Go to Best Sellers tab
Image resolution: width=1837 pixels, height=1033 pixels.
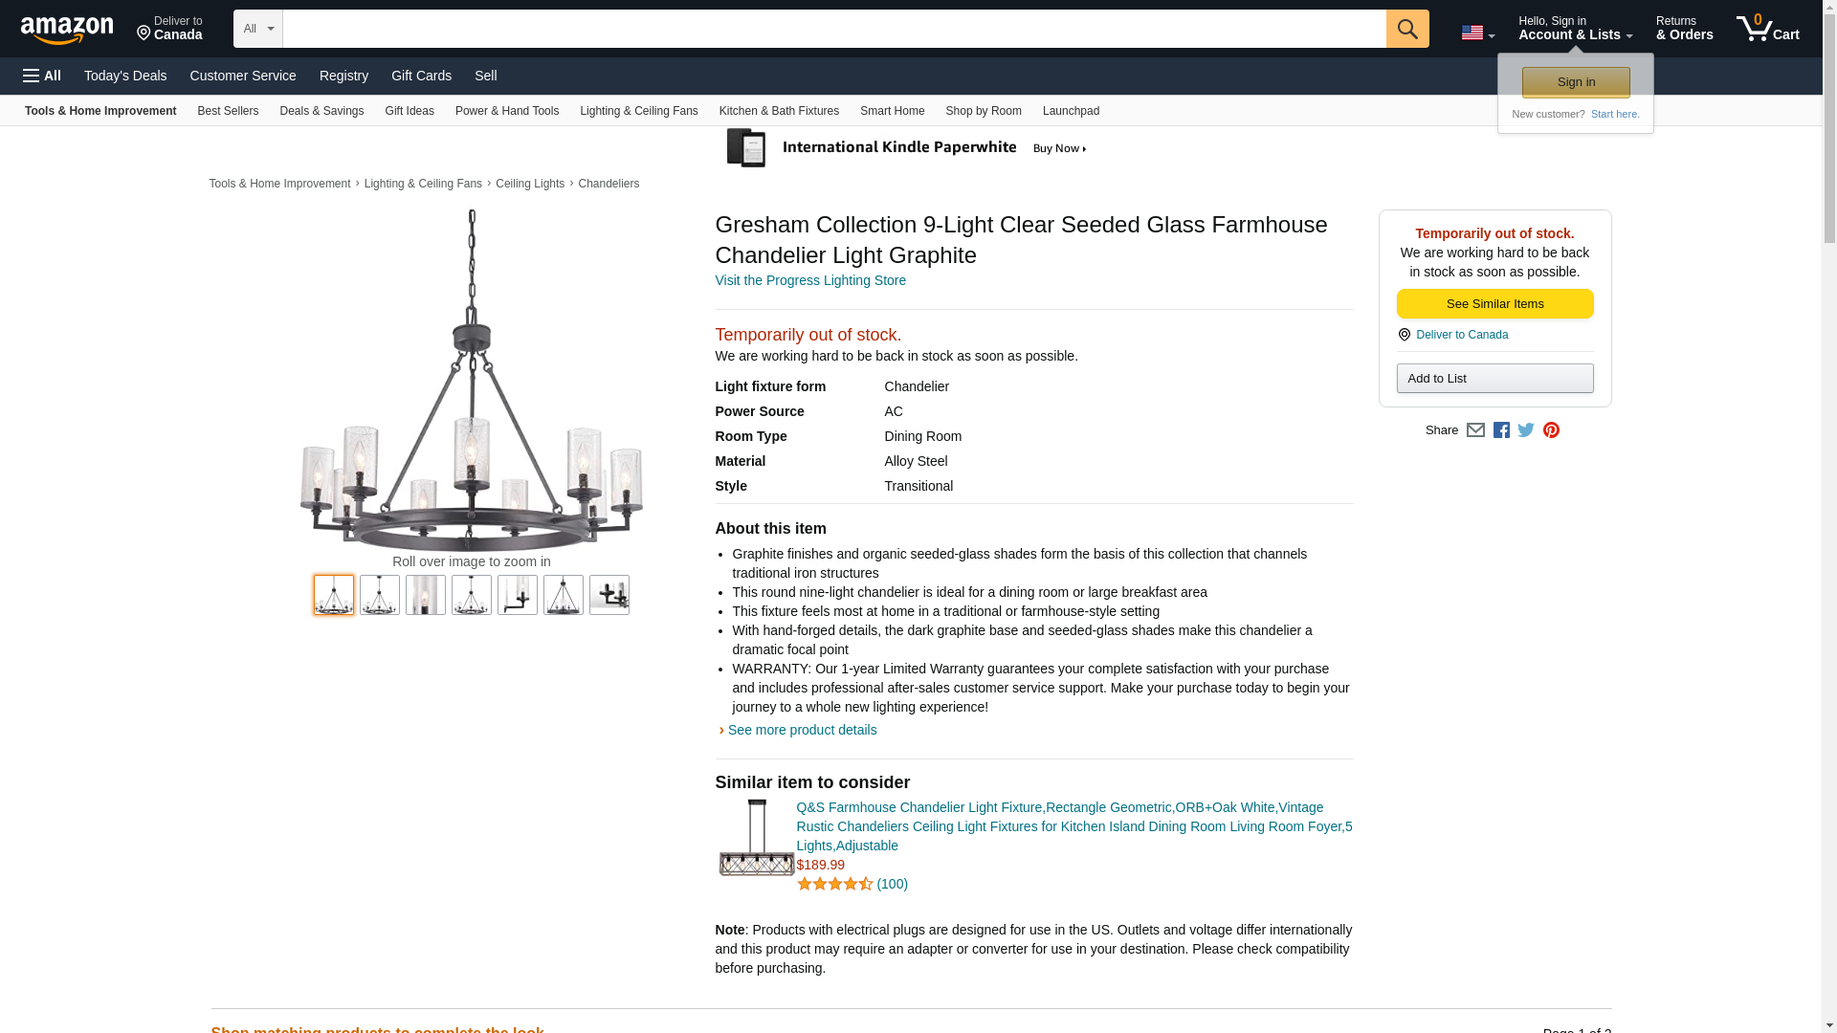point(228,111)
